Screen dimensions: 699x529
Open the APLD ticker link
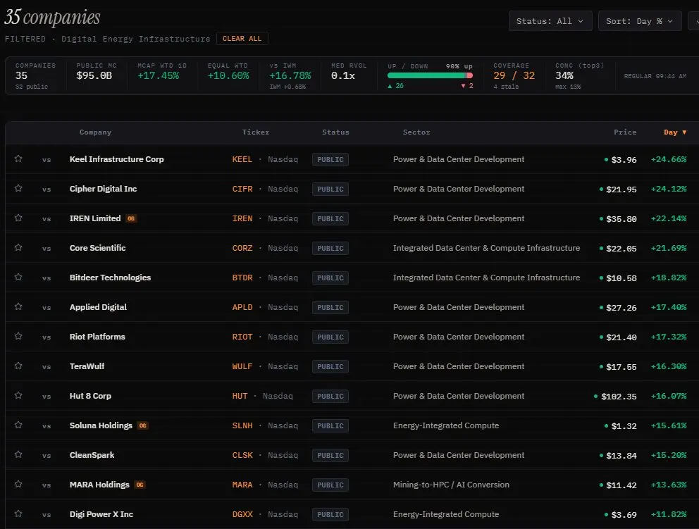(242, 307)
